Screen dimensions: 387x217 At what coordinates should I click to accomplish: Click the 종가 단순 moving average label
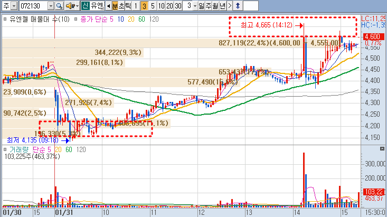(94, 19)
